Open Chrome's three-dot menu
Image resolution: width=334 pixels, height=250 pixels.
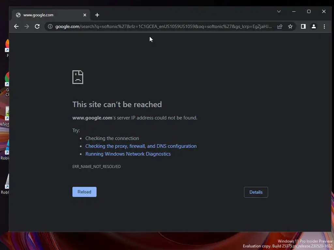tap(324, 26)
